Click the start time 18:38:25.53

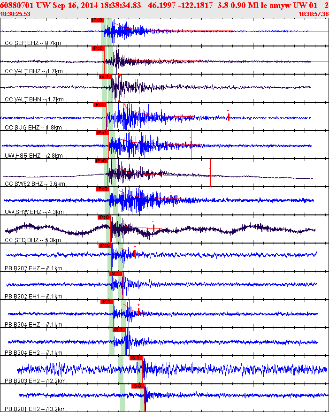click(x=15, y=14)
